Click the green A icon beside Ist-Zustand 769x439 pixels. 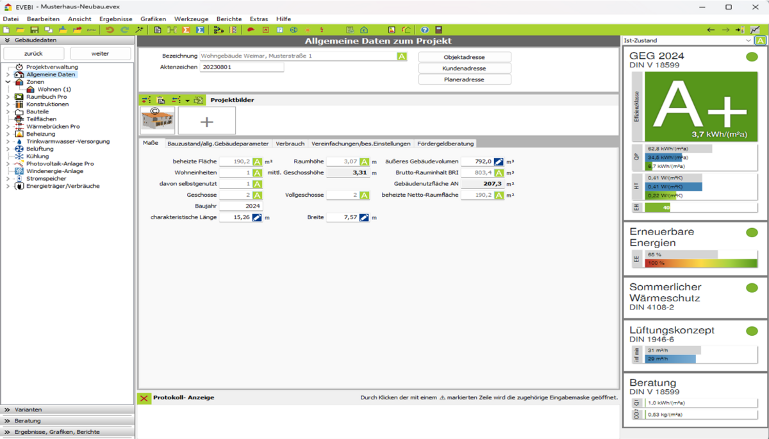pyautogui.click(x=760, y=40)
